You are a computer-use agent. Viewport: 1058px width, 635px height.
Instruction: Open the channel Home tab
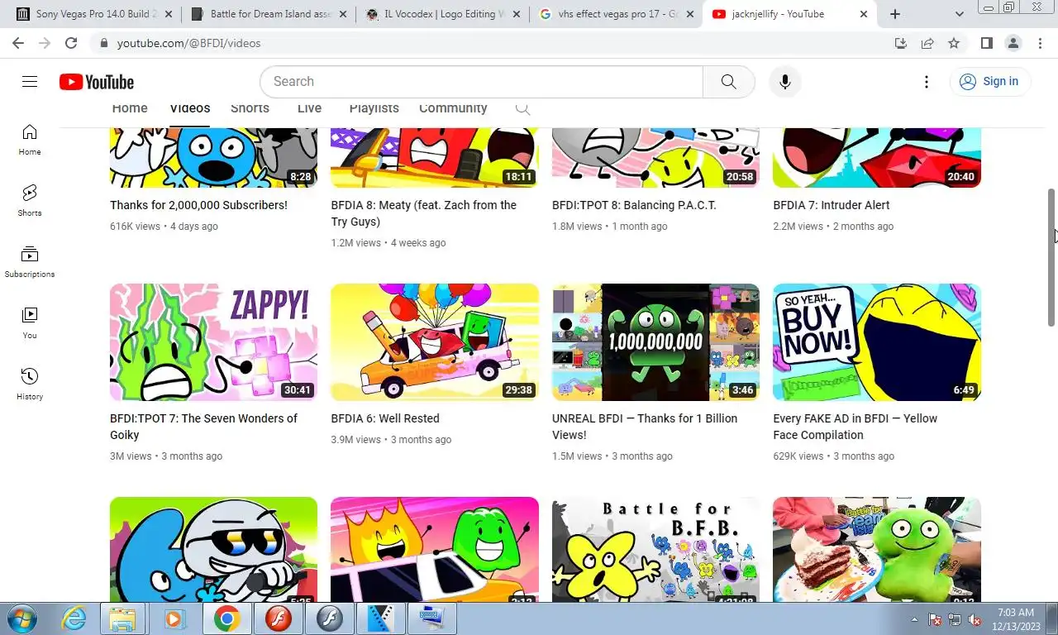[x=130, y=108]
